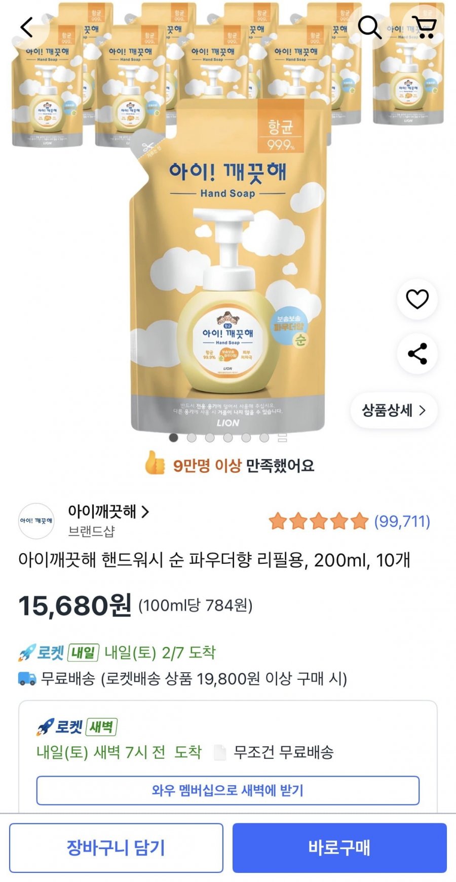456x882 pixels.
Task: Tap the blue truck 무료배송 icon
Action: (x=27, y=679)
